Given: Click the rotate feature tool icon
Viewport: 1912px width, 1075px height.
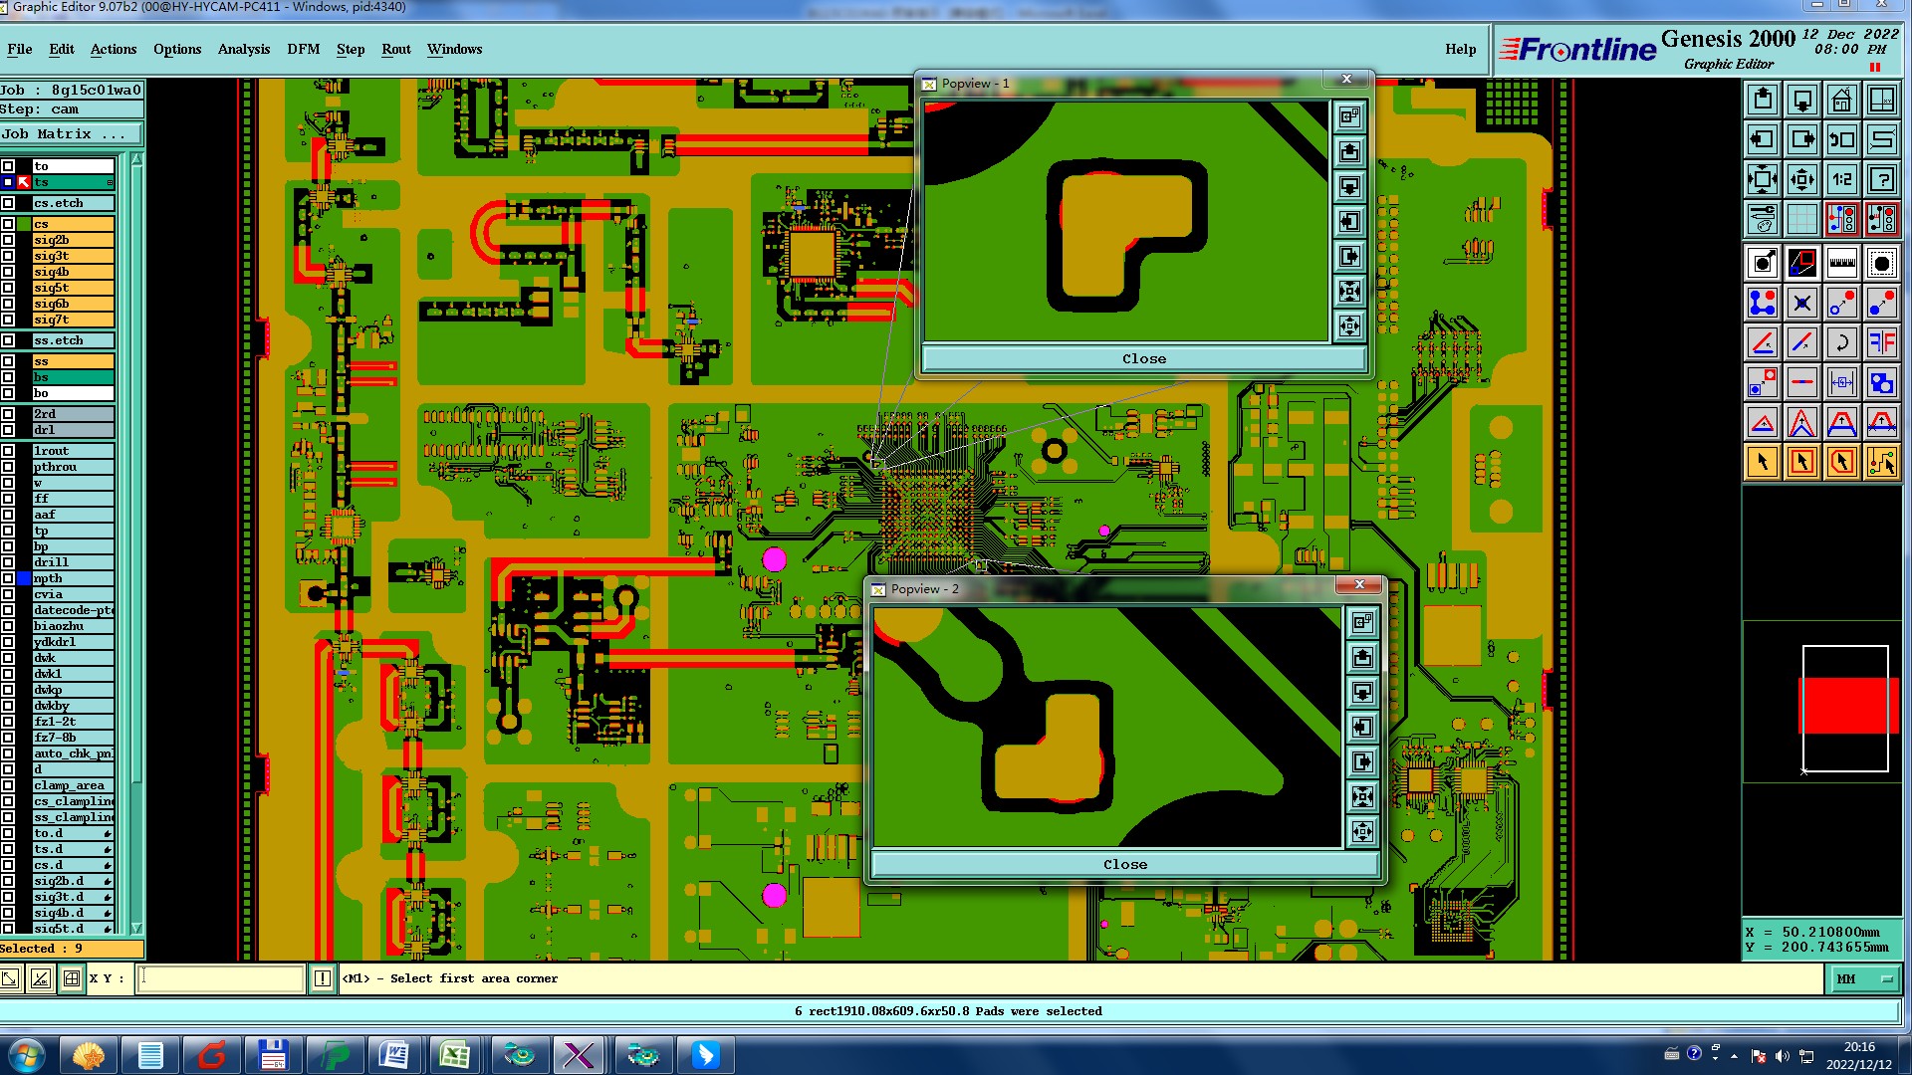Looking at the screenshot, I should click(1841, 342).
